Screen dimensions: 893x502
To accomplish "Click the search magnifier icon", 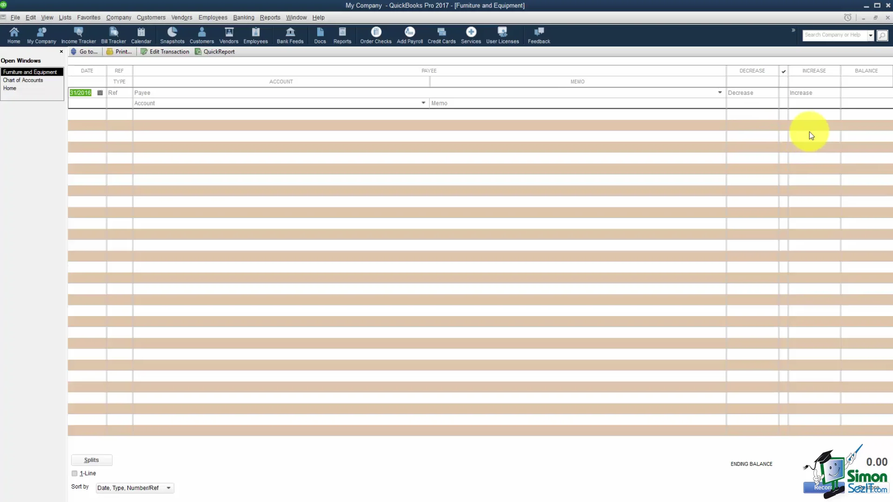I will pos(882,35).
